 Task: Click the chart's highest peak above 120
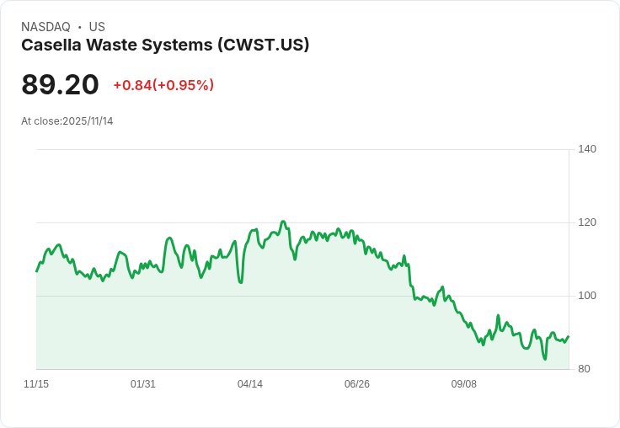tap(283, 222)
